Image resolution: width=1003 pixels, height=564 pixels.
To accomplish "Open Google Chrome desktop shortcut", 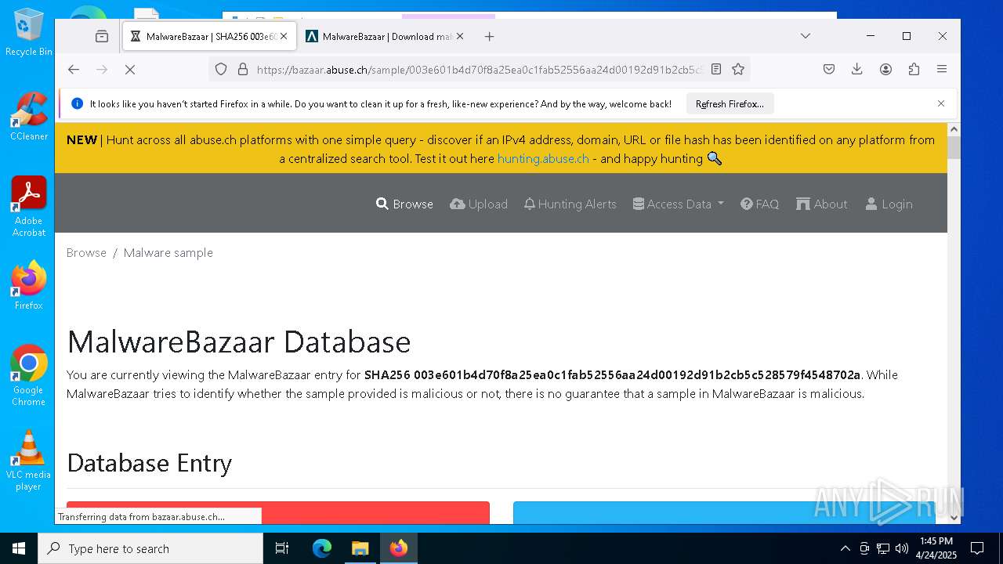I will (29, 375).
